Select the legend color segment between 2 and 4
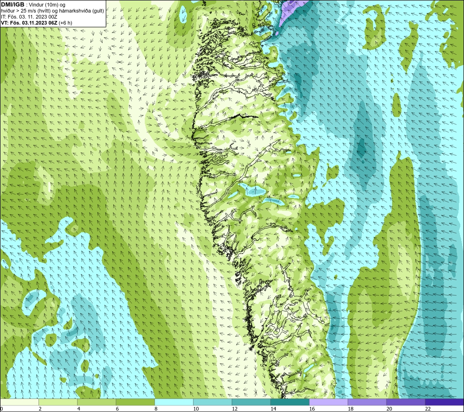Image resolution: width=464 pixels, height=412 pixels. coord(58,402)
